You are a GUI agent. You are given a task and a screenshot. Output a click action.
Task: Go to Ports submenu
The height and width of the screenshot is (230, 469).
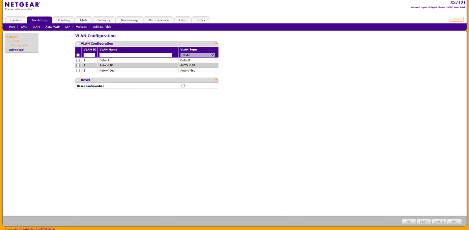[x=12, y=27]
